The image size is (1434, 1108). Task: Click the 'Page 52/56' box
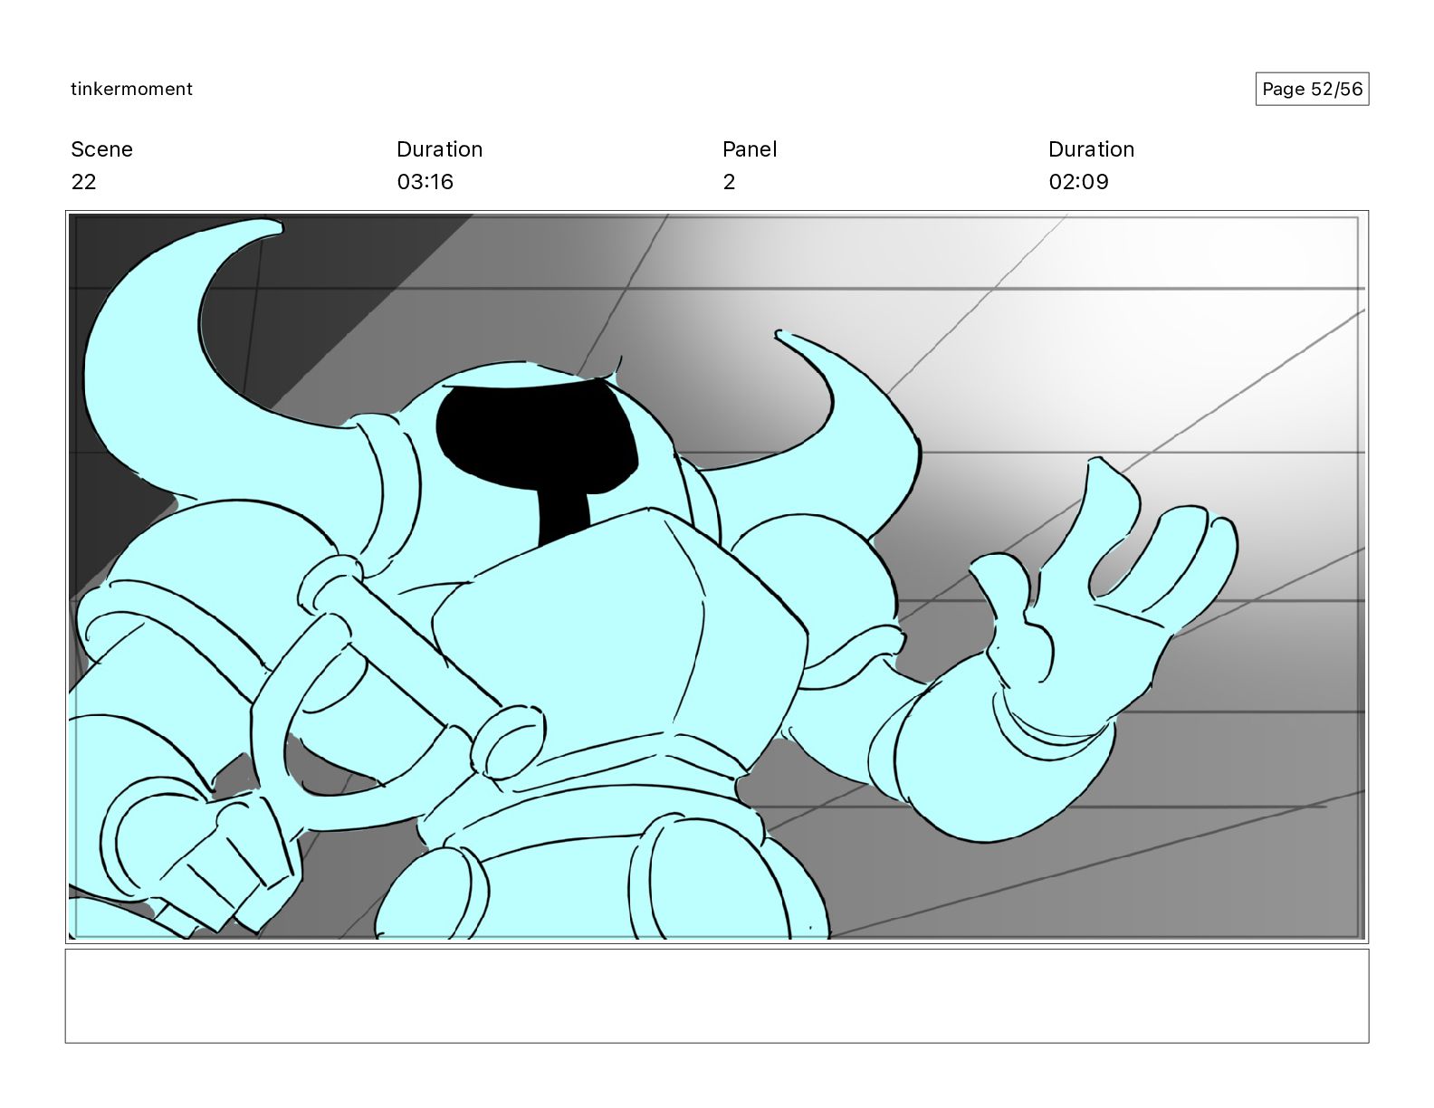[1312, 89]
